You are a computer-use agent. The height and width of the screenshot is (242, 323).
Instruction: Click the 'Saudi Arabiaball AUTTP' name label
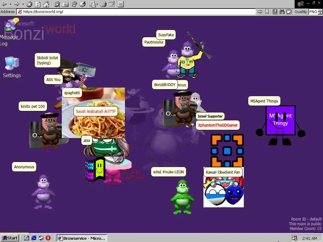coord(96,111)
